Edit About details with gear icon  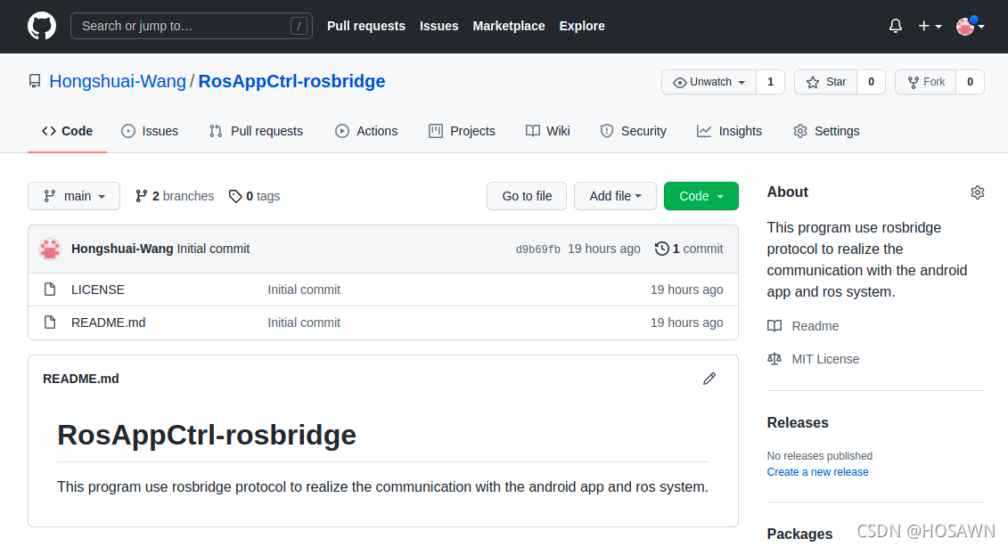(x=977, y=192)
